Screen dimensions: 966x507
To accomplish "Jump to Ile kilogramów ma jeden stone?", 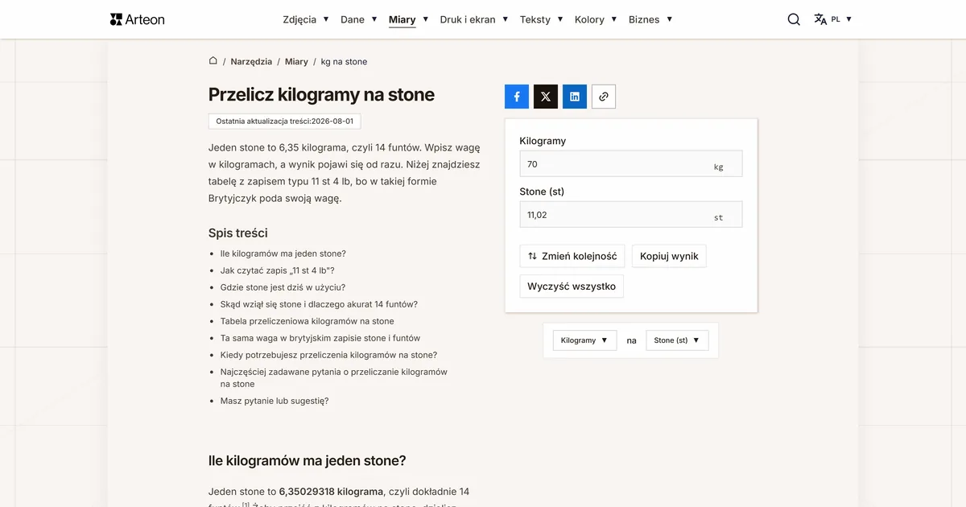I will click(283, 253).
